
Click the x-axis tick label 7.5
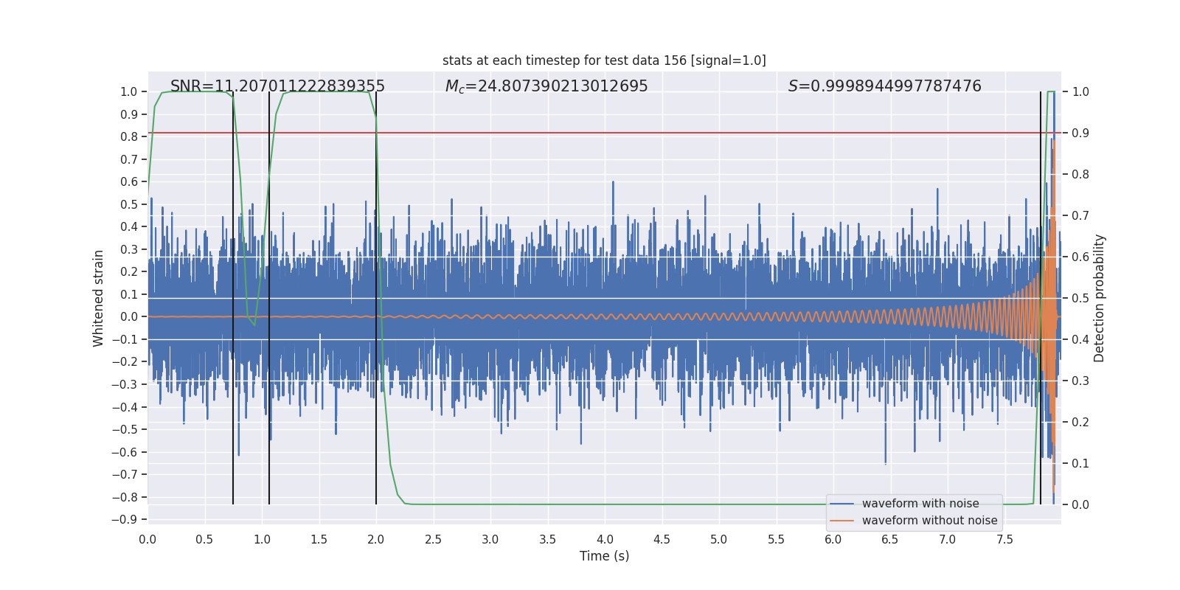(x=1004, y=540)
